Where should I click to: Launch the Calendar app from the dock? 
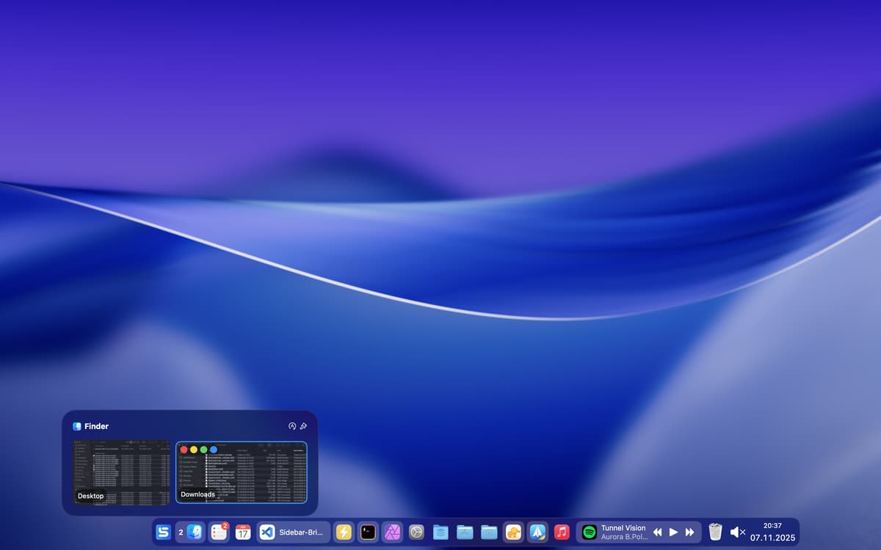click(243, 532)
